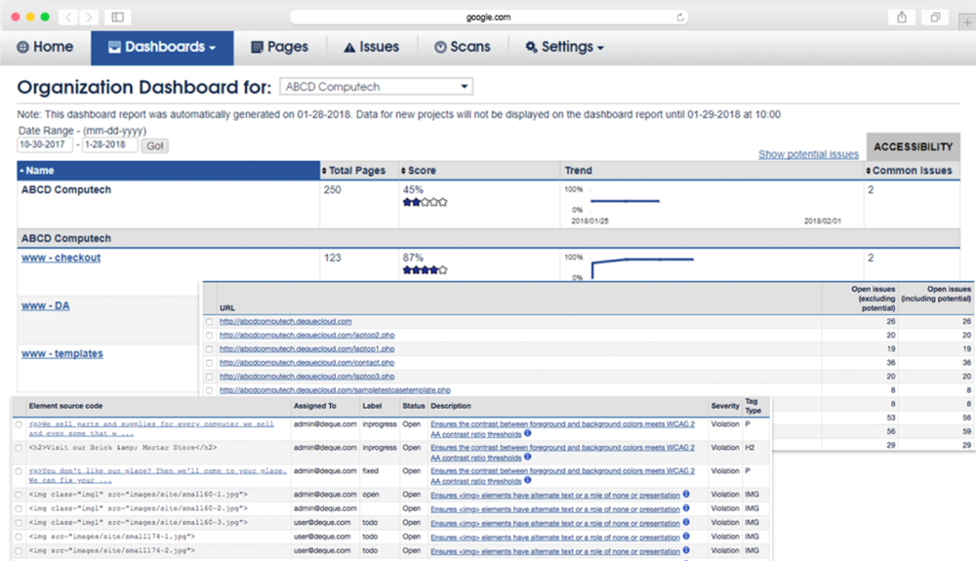Click Safari's forward arrow button
The height and width of the screenshot is (561, 976).
[x=89, y=18]
